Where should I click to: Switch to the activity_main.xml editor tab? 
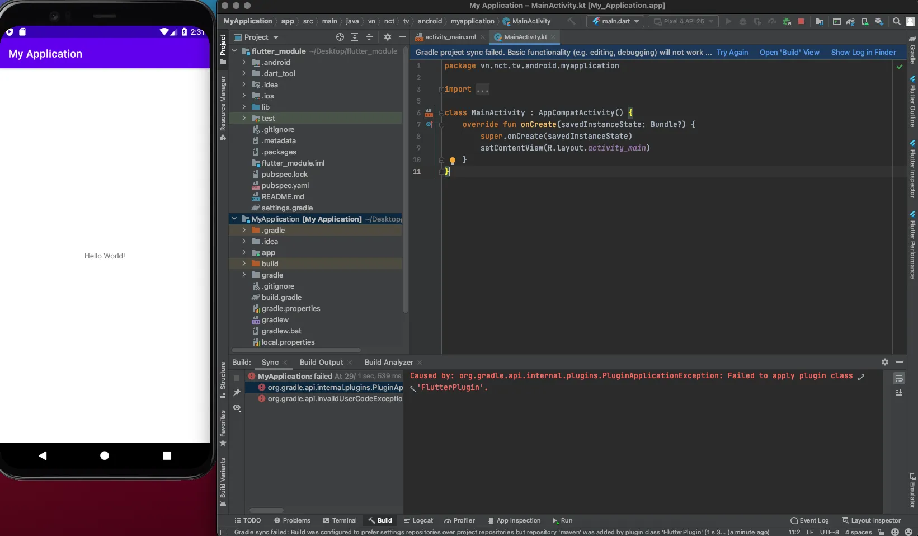(450, 37)
